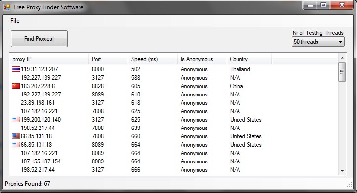
Task: Click the scrollbar up arrow
Action: coord(342,58)
